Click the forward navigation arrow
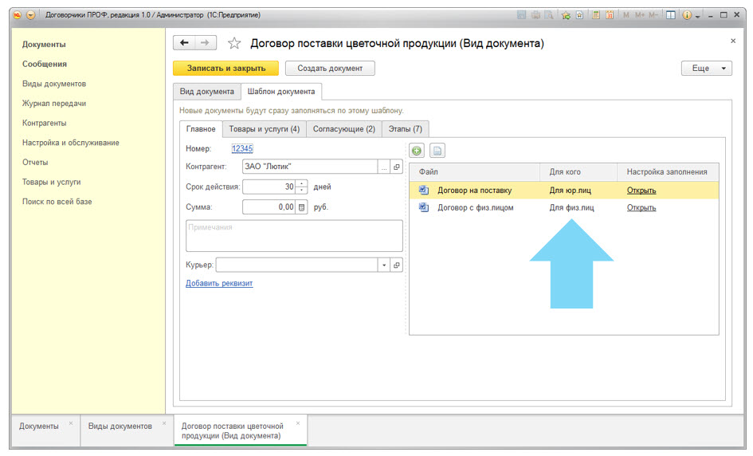 (205, 43)
